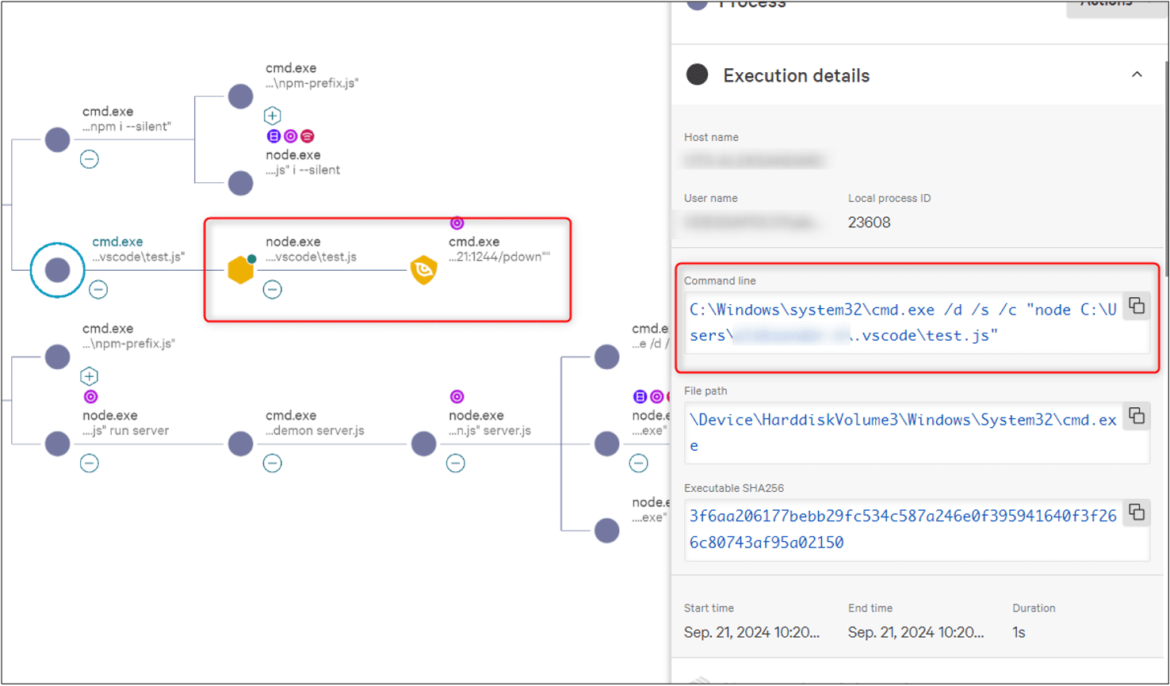Image resolution: width=1170 pixels, height=686 pixels.
Task: Copy the Executable SHA256 hash
Action: tap(1137, 513)
